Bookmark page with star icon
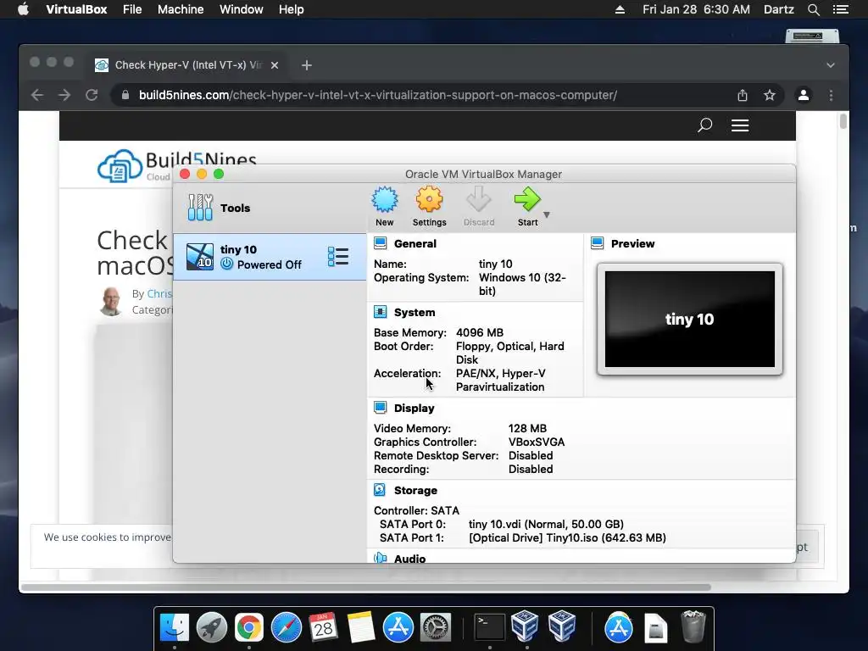The height and width of the screenshot is (651, 868). 770,95
